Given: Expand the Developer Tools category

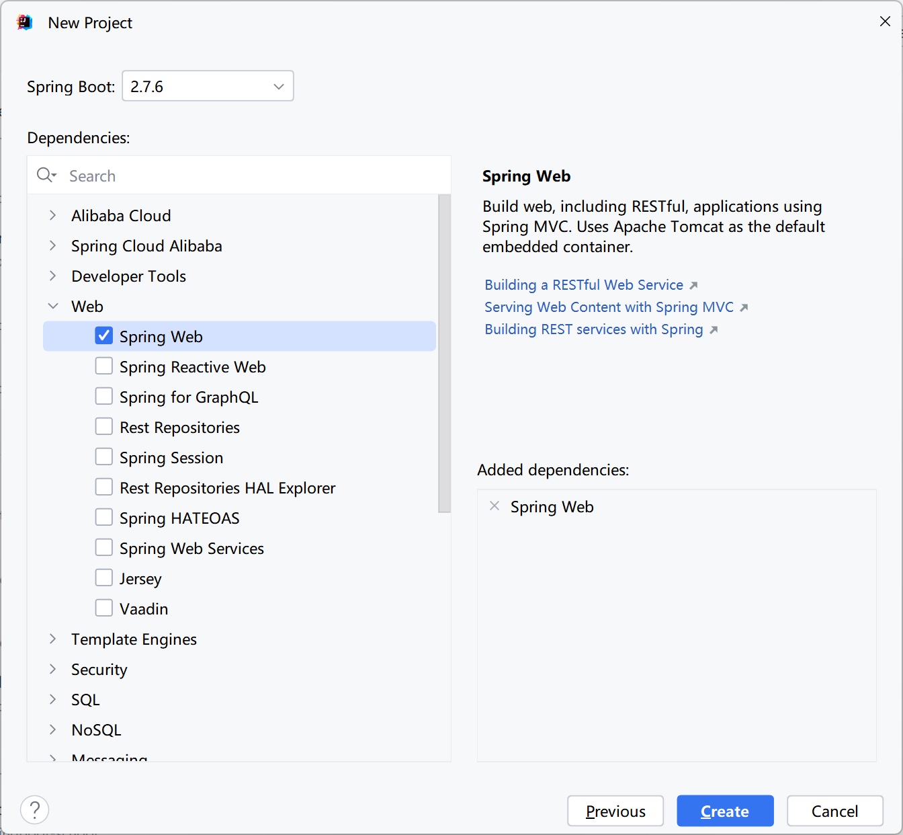Looking at the screenshot, I should point(53,276).
